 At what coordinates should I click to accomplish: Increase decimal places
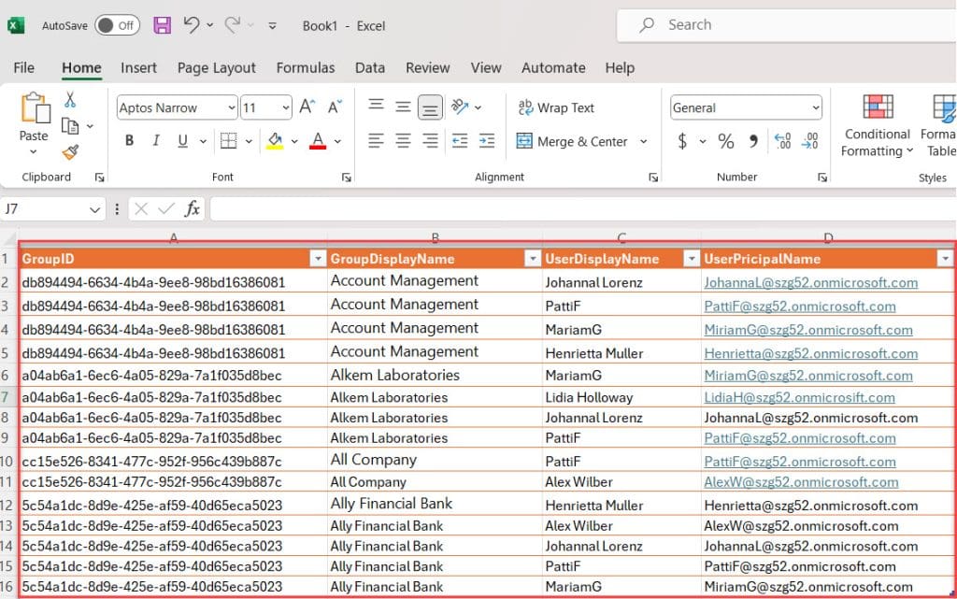(782, 141)
